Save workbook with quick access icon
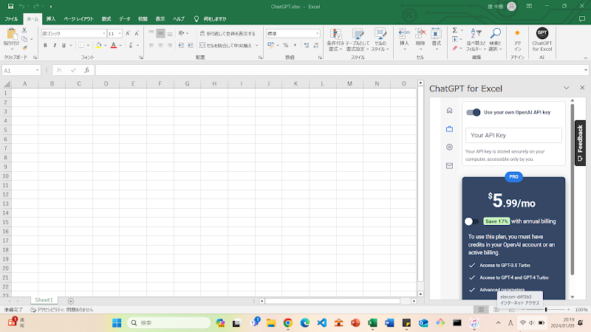 click(x=10, y=7)
